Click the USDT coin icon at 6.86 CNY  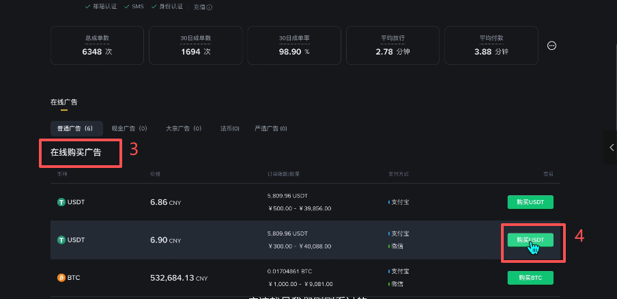(x=61, y=202)
